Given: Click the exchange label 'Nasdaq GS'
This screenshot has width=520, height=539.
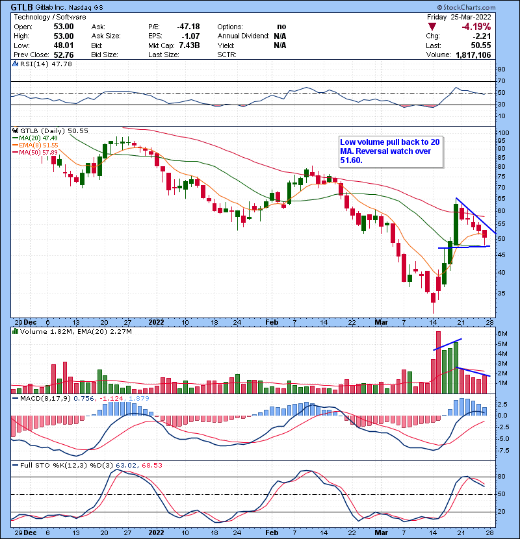Looking at the screenshot, I should click(x=86, y=8).
